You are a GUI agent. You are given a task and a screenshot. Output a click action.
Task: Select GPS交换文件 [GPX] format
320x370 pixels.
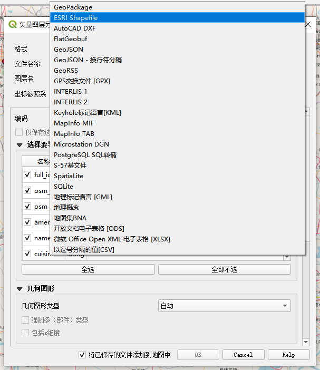tap(177, 81)
